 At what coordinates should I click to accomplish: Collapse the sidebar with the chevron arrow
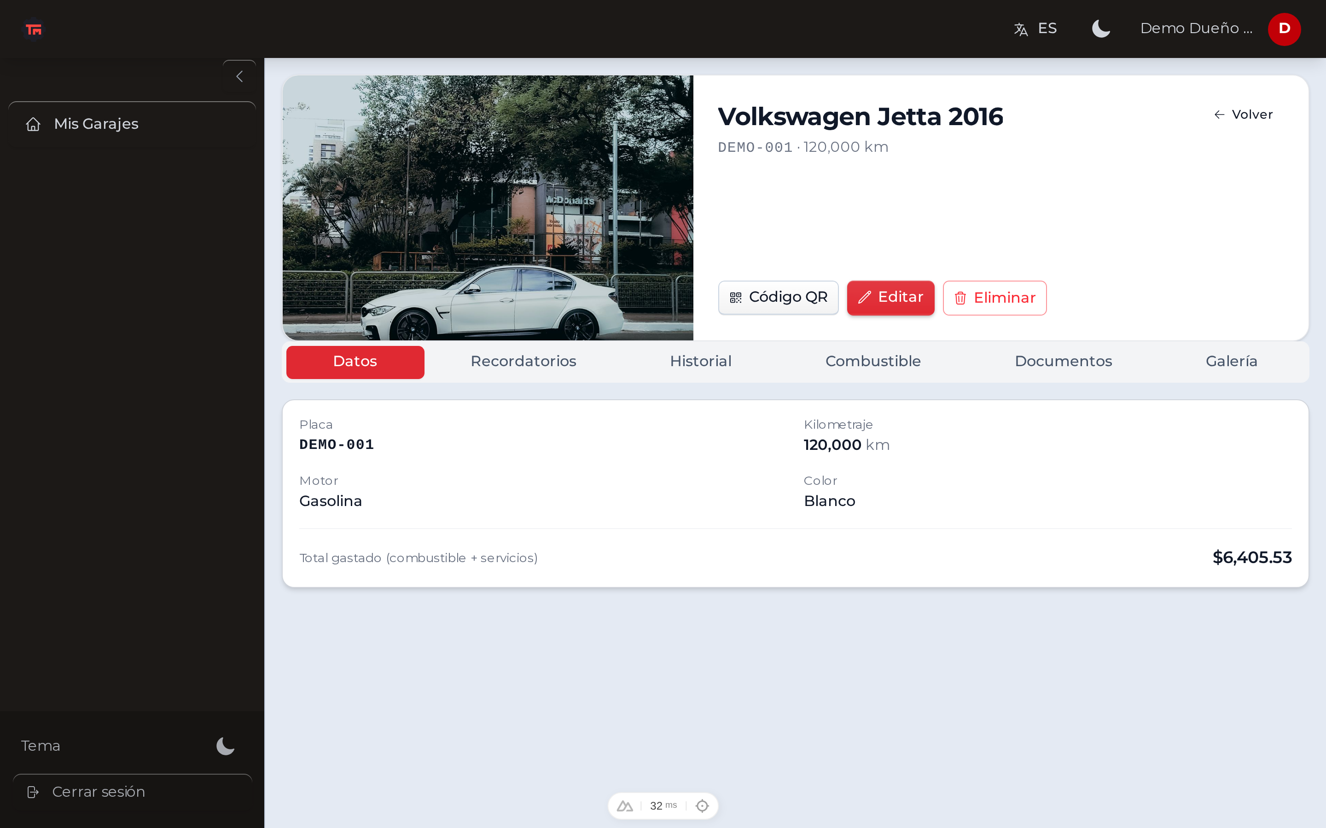tap(239, 77)
